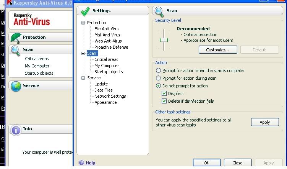Click the OK button
The height and width of the screenshot is (169, 287).
(207, 163)
